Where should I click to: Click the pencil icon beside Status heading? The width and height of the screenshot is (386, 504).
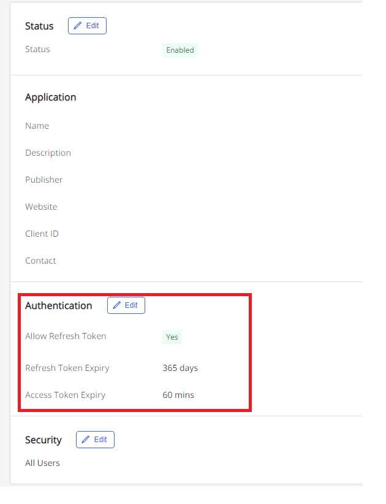pos(78,26)
